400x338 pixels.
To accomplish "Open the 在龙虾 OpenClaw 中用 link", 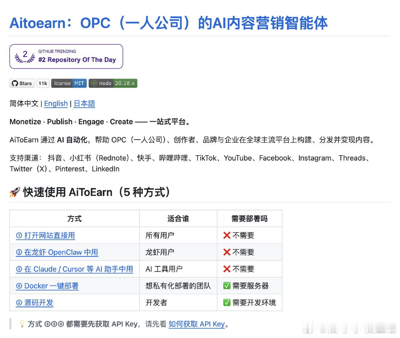I will point(57,252).
